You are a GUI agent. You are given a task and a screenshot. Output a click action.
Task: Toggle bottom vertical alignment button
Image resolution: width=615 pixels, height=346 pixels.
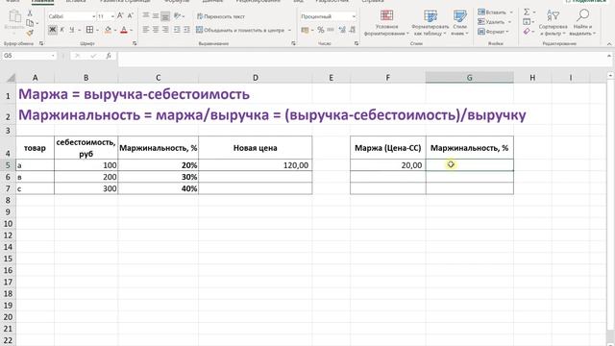[165, 16]
